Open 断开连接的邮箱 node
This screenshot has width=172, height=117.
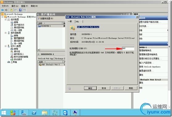click(x=21, y=57)
